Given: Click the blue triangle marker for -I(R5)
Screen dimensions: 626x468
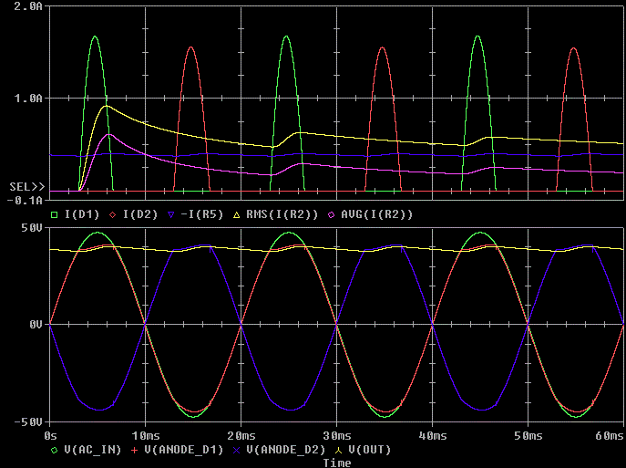Looking at the screenshot, I should [x=170, y=214].
